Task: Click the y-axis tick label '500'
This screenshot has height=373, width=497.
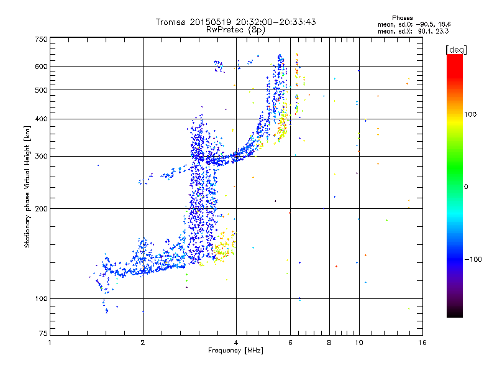Action: point(41,90)
